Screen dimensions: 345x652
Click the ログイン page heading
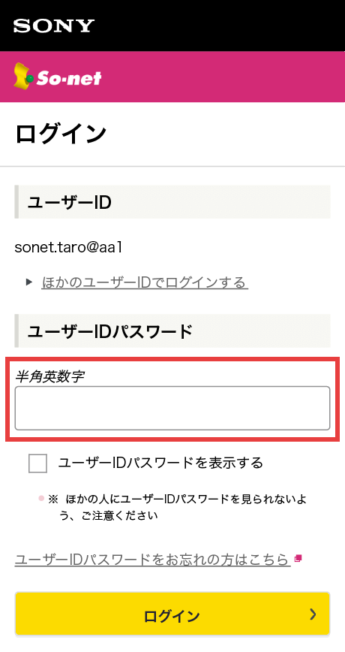61,134
